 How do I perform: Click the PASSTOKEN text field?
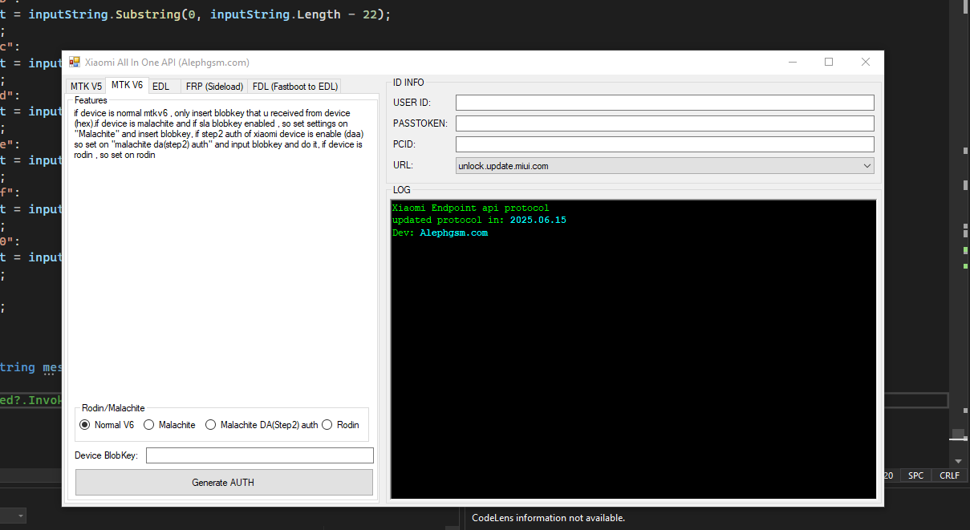664,123
